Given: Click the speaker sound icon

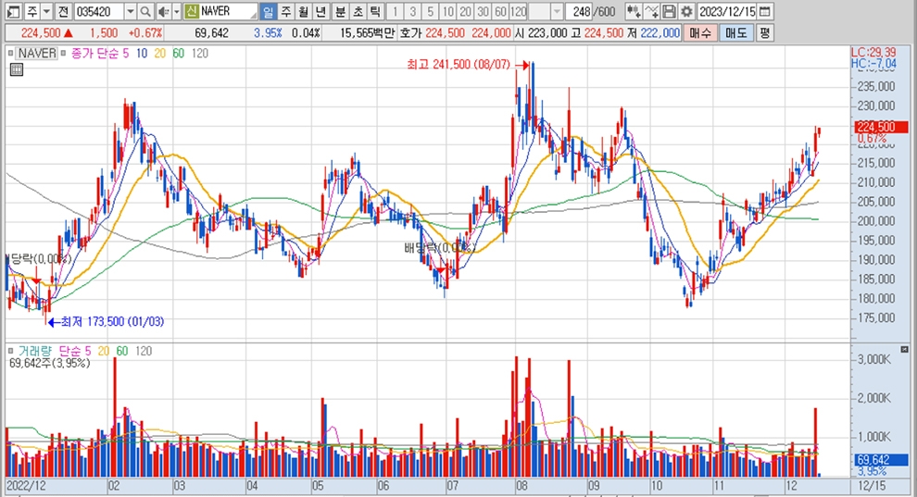Looking at the screenshot, I should pos(163,12).
